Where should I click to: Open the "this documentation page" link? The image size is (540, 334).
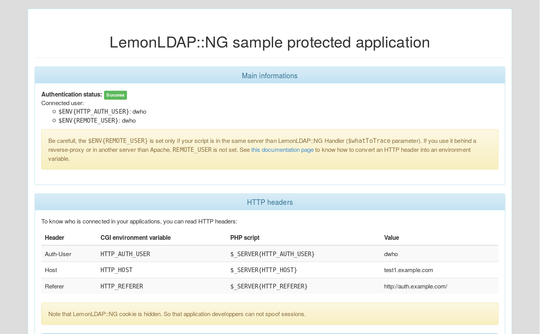[282, 150]
